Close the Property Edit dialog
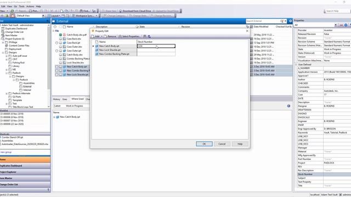The height and width of the screenshot is (197, 351). click(x=247, y=31)
